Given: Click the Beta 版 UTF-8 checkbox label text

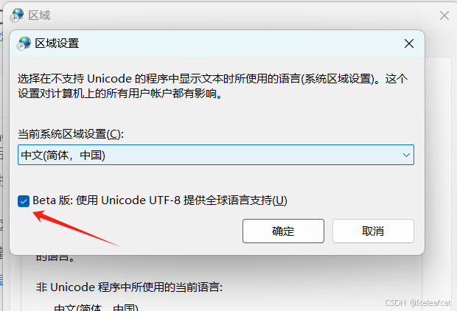Looking at the screenshot, I should coord(160,200).
